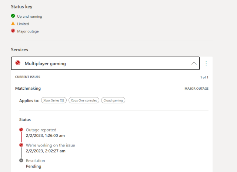Select the Xbox Series X|S tag
The image size is (237, 172).
(x=54, y=100)
